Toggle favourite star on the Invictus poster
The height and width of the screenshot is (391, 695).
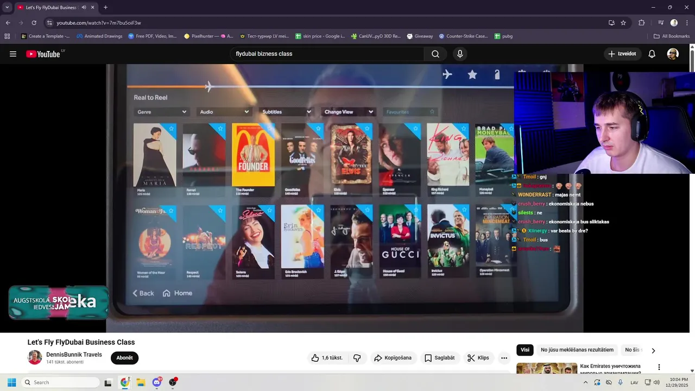coord(465,210)
